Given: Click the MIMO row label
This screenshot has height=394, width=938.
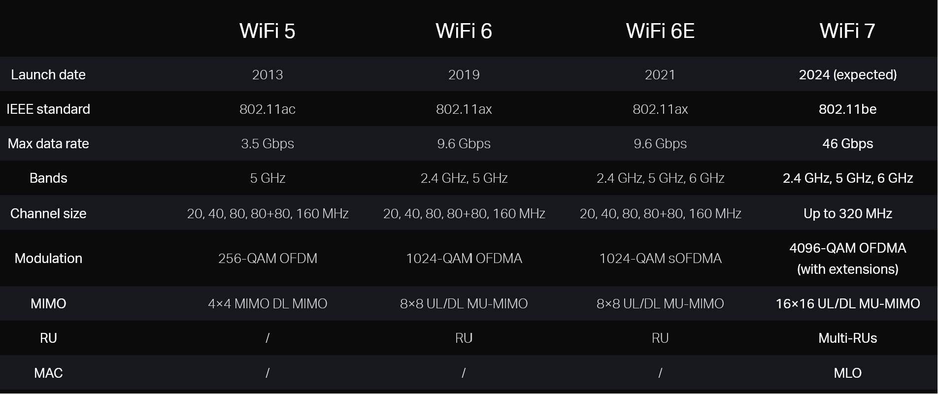Looking at the screenshot, I should coord(48,304).
